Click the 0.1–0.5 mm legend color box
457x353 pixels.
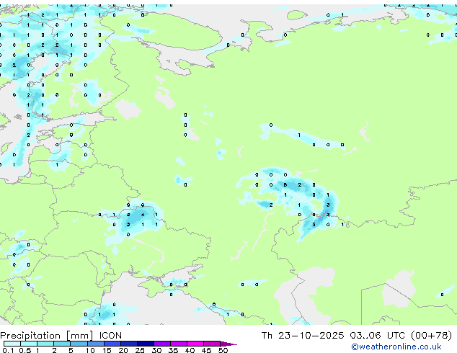12,344
